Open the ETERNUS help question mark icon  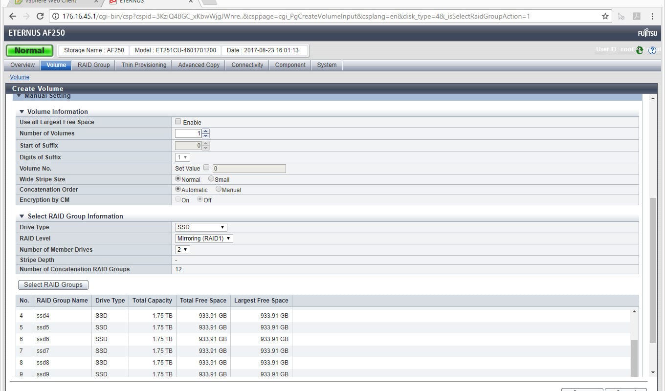coord(652,50)
